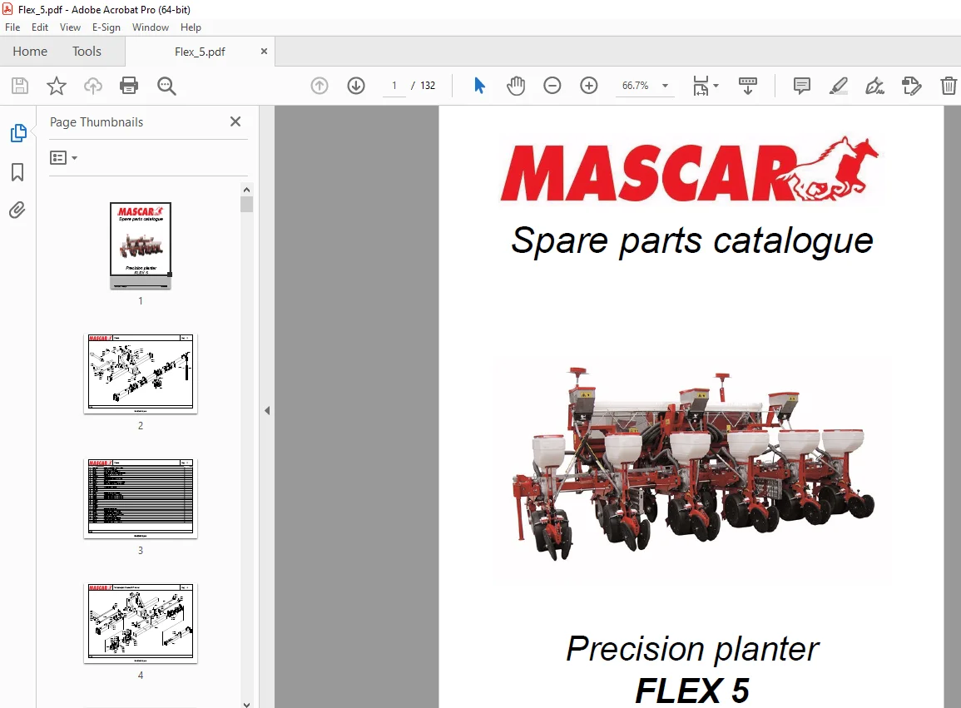Viewport: 961px width, 708px height.
Task: Open Page Thumbnails sidebar icon
Action: (x=18, y=133)
